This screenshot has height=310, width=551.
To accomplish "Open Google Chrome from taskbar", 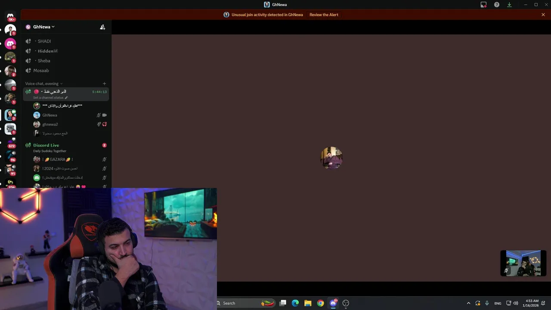I will coord(320,303).
